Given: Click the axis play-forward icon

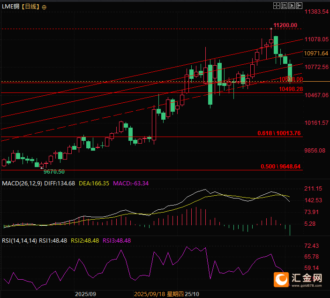Looking at the screenshot, I should point(292,6).
